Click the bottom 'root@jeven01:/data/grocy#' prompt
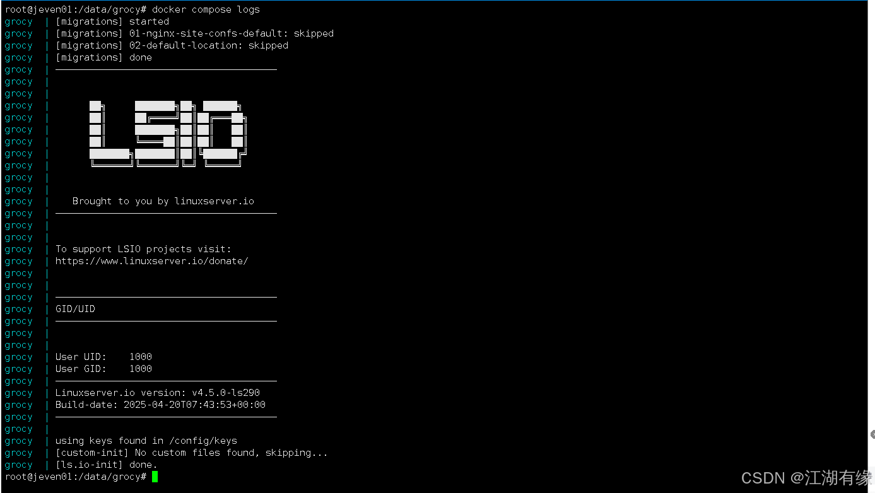 76,477
